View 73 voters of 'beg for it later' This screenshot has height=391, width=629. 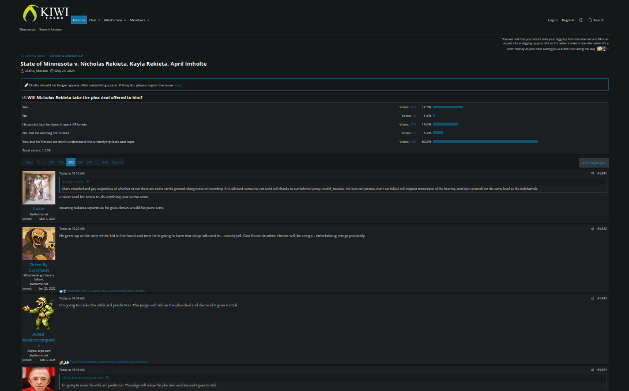[415, 133]
